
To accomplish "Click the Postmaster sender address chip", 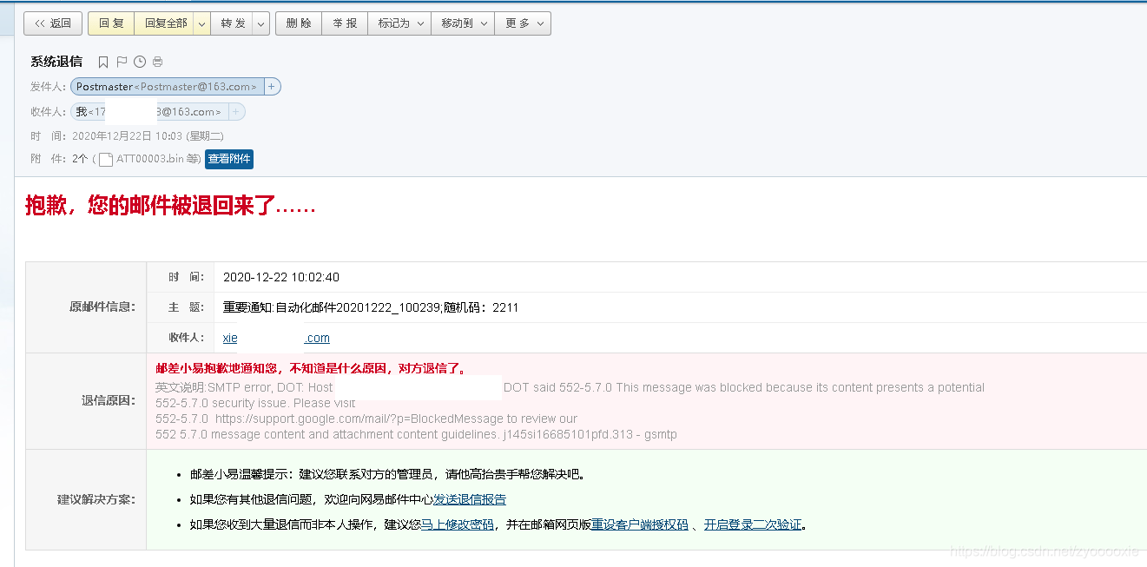I will [x=168, y=87].
